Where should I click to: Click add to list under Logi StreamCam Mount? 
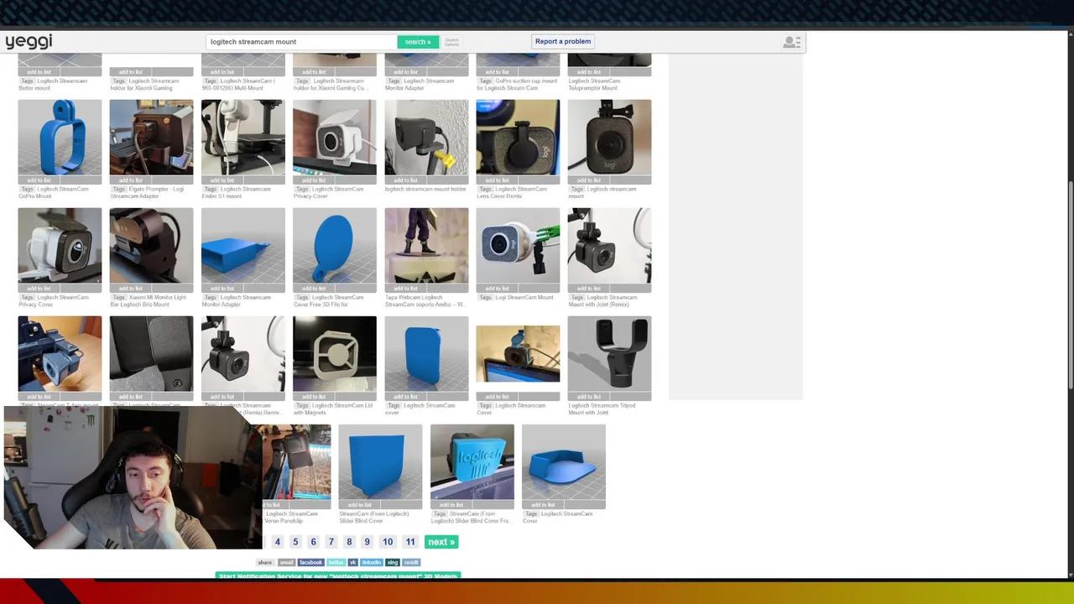[497, 289]
